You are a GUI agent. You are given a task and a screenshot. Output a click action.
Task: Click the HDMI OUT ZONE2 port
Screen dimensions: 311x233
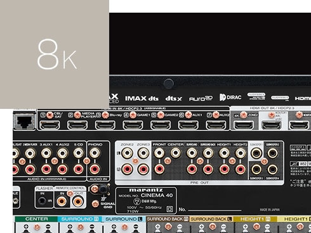(x=244, y=125)
